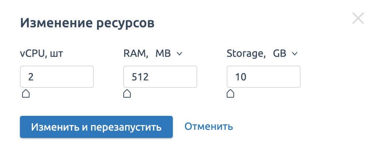Open the MB unit selector

click(x=163, y=54)
